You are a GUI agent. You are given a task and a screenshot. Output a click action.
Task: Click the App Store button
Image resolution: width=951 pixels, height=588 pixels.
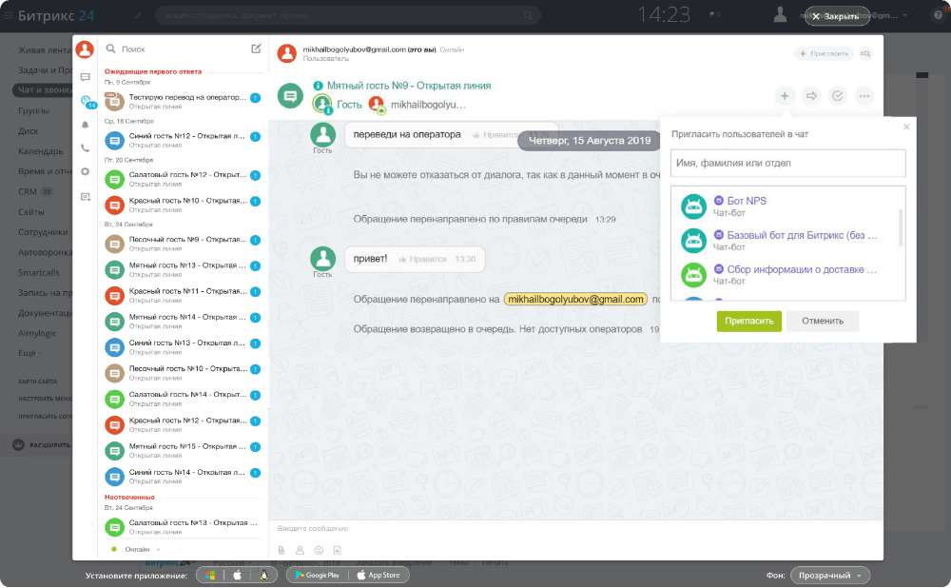379,576
